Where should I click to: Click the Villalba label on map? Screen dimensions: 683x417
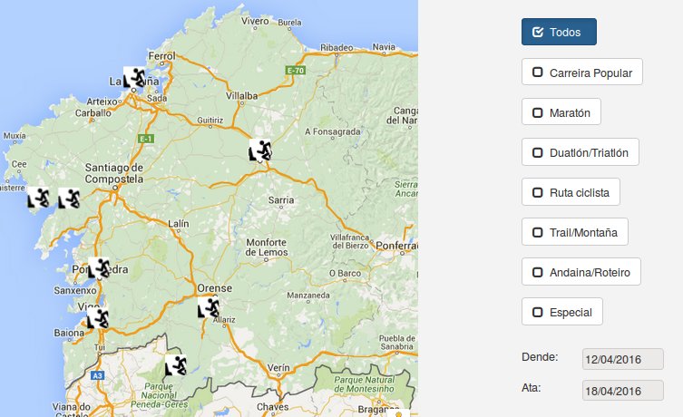(242, 96)
